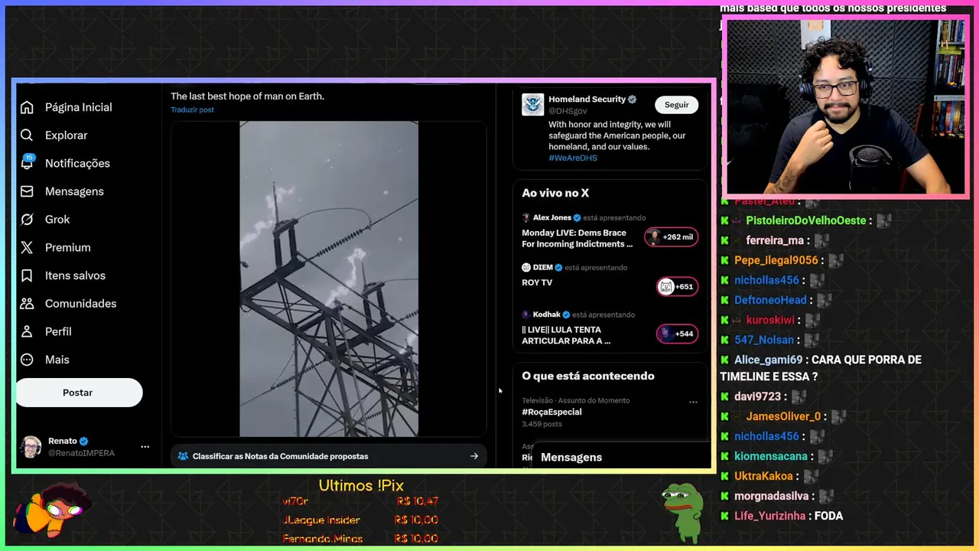Click the Notificações bell icon
This screenshot has width=979, height=551.
(27, 163)
